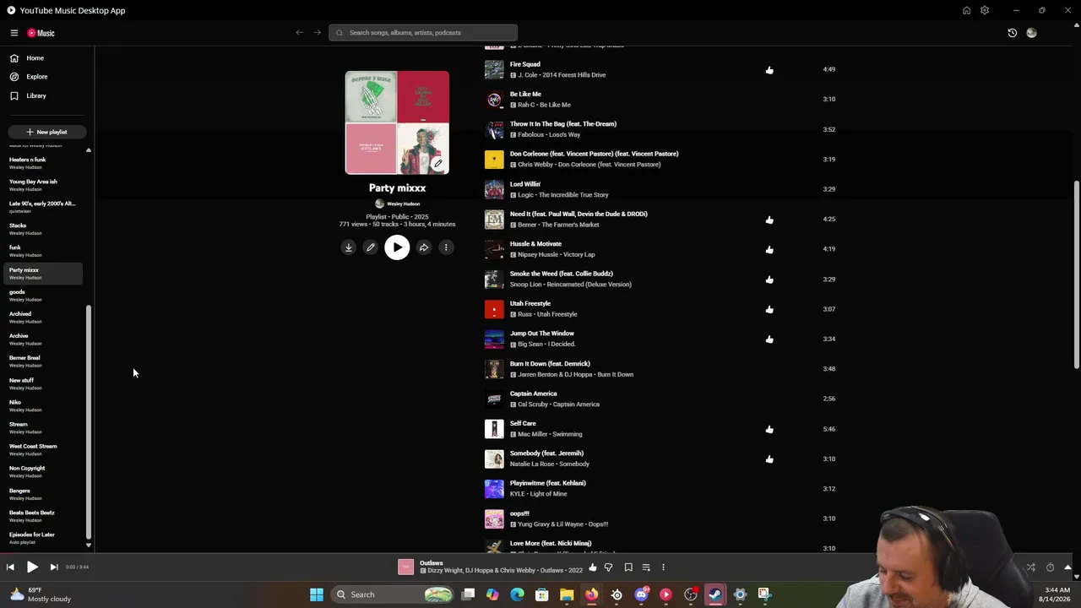The height and width of the screenshot is (608, 1081).
Task: Search songs, albums, artists, podcasts field
Action: pyautogui.click(x=423, y=33)
